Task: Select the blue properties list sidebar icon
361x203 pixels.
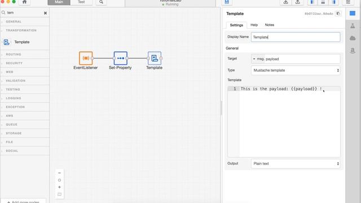Action: tap(353, 14)
